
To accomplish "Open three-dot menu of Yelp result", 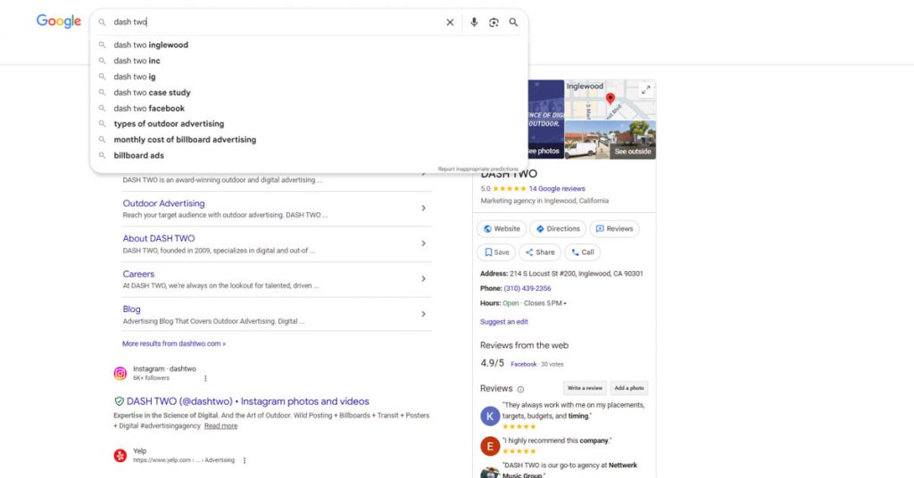I will [245, 460].
